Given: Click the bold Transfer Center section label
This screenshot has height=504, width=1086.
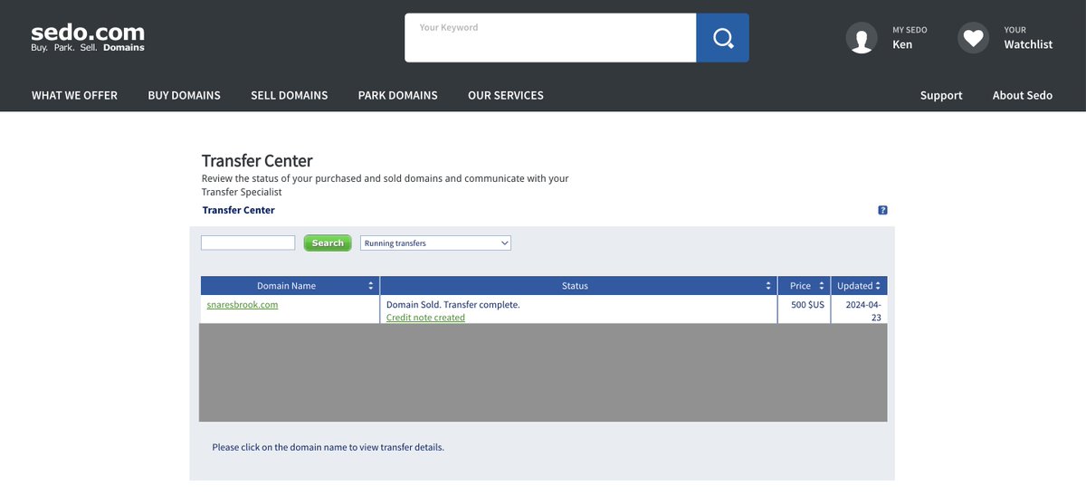Looking at the screenshot, I should click(239, 210).
